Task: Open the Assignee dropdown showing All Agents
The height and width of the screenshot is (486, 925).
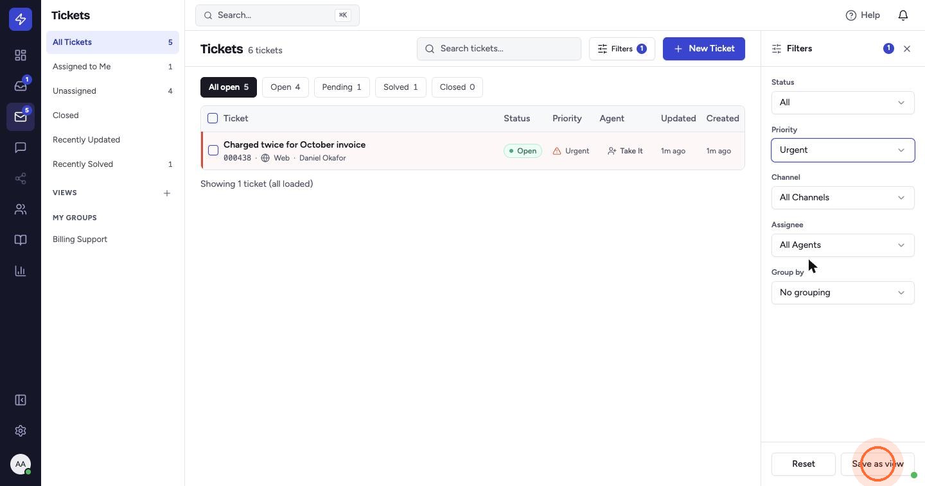Action: [843, 245]
